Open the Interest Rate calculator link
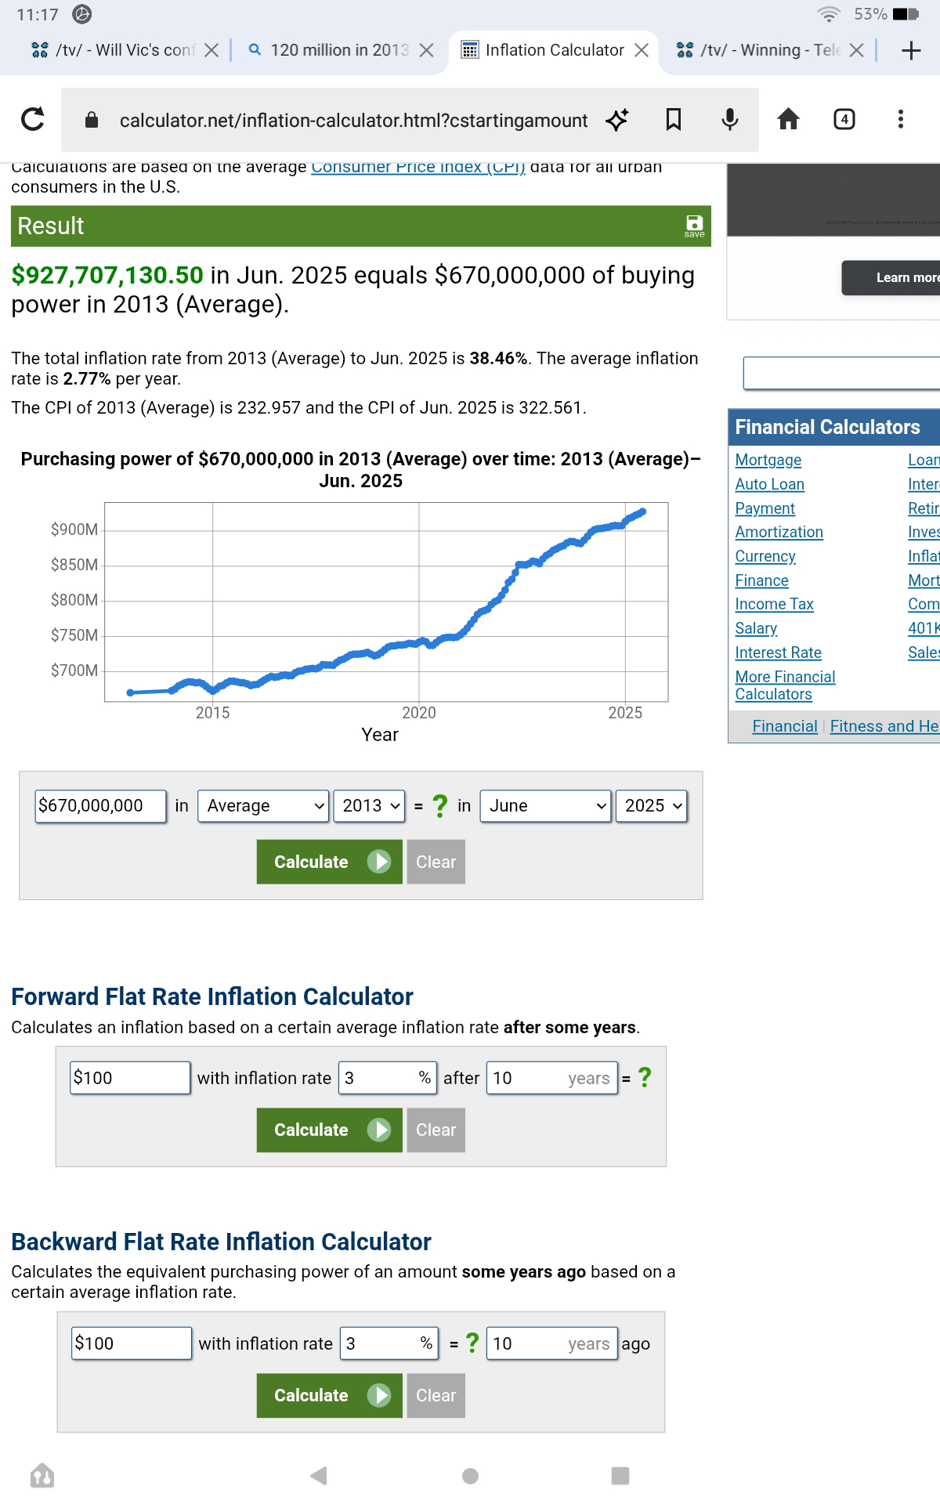This screenshot has width=940, height=1504. pyautogui.click(x=779, y=653)
